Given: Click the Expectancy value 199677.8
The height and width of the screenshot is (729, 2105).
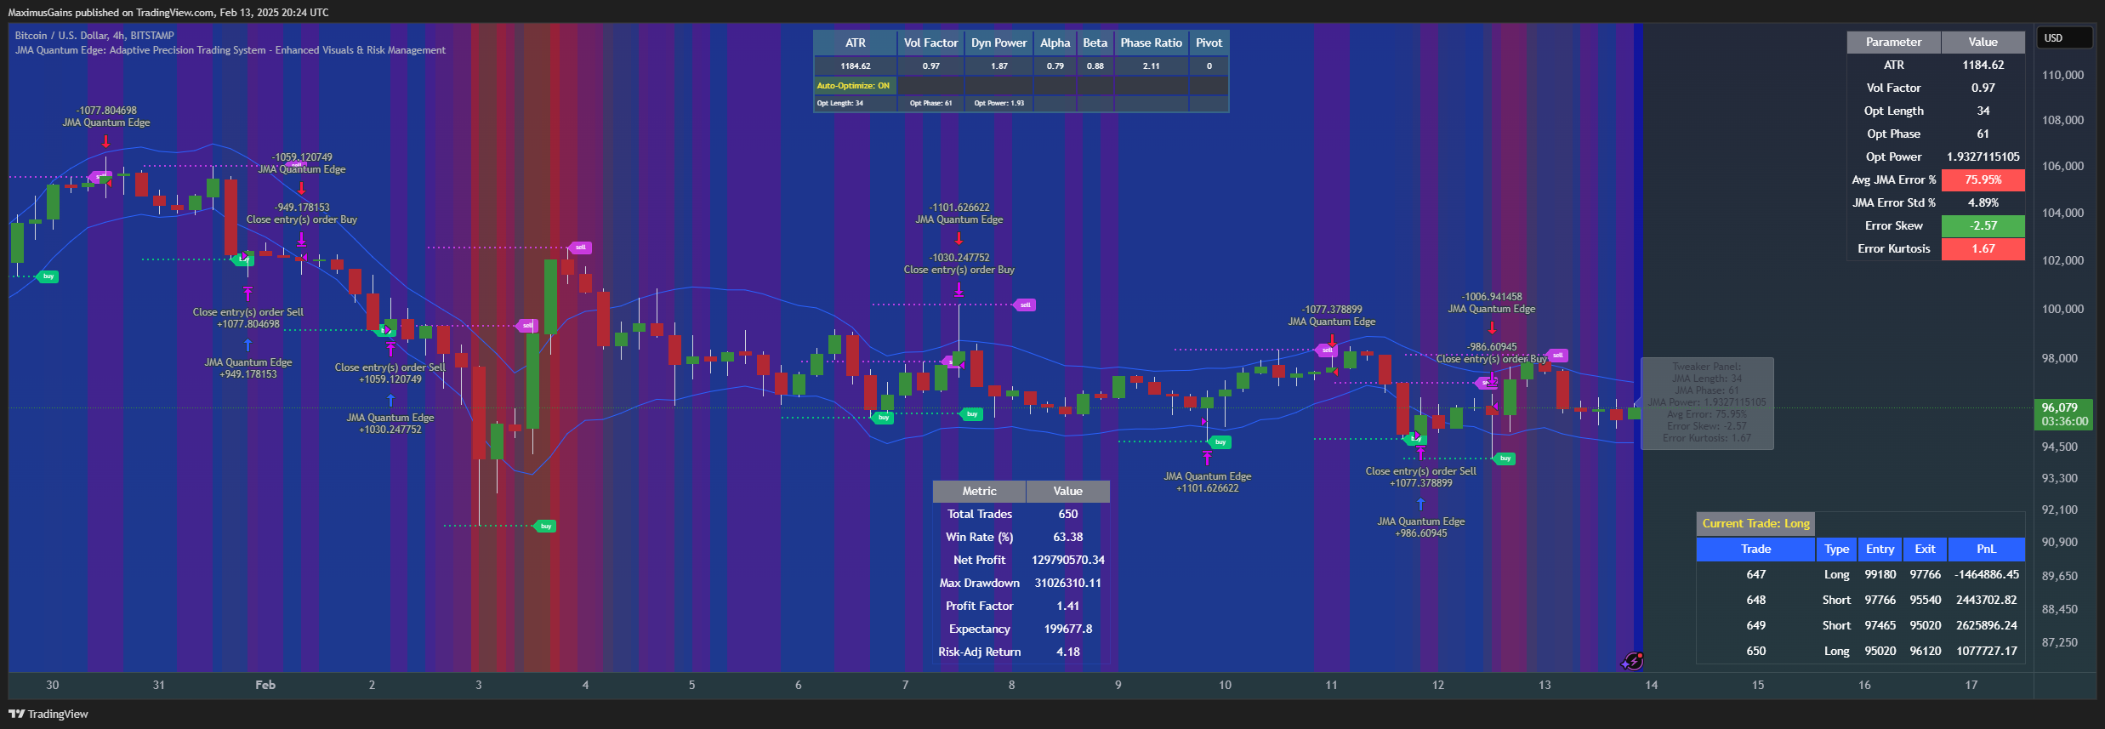Looking at the screenshot, I should [x=1067, y=629].
